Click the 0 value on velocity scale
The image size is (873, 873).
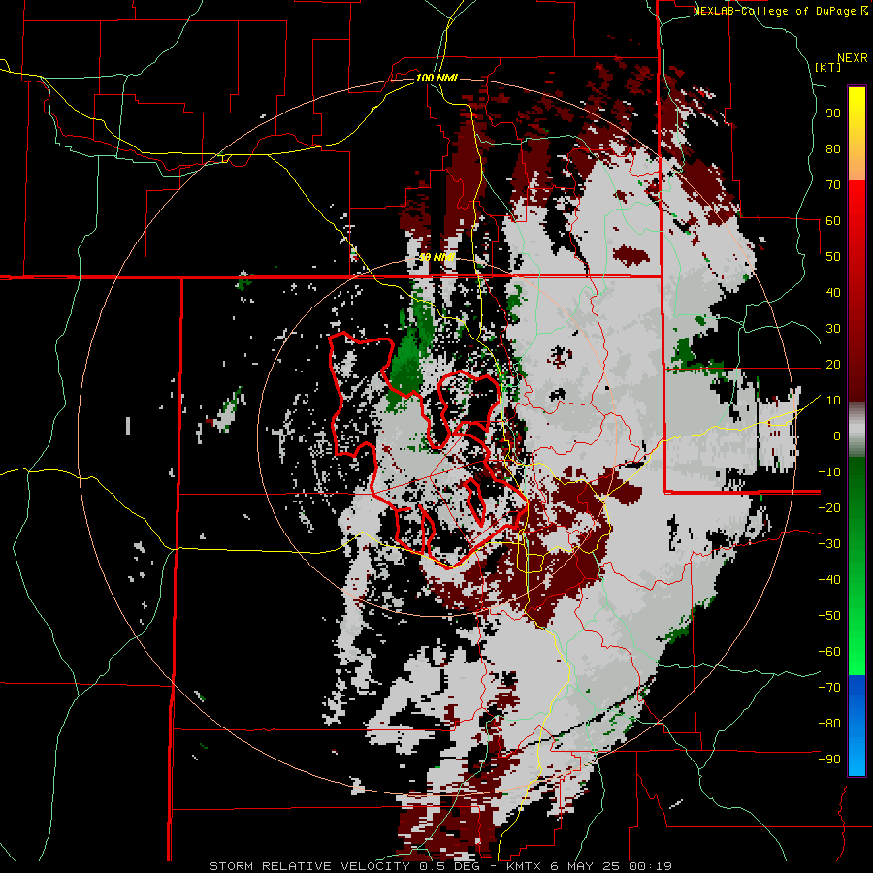837,436
